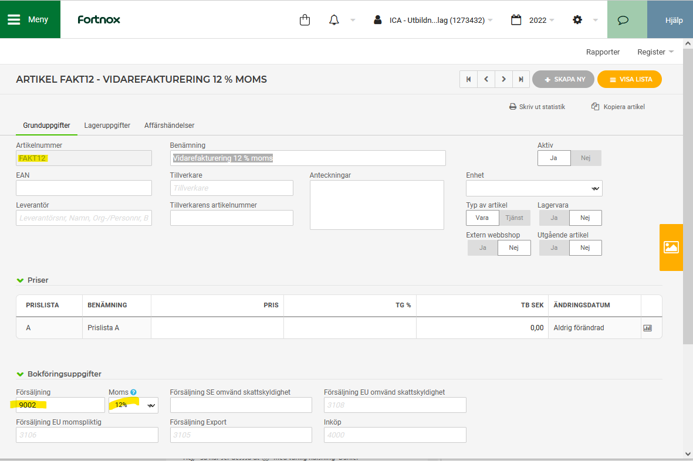Set Extern webbshop to Nej
The image size is (693, 461).
pos(514,248)
